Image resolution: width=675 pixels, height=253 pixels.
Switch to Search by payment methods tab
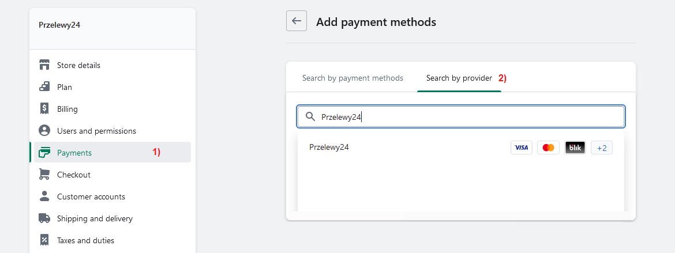[352, 78]
